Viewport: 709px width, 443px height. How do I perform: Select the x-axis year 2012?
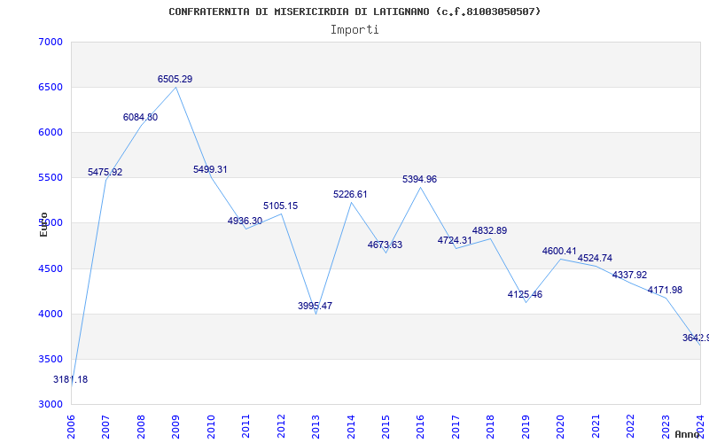tap(281, 426)
